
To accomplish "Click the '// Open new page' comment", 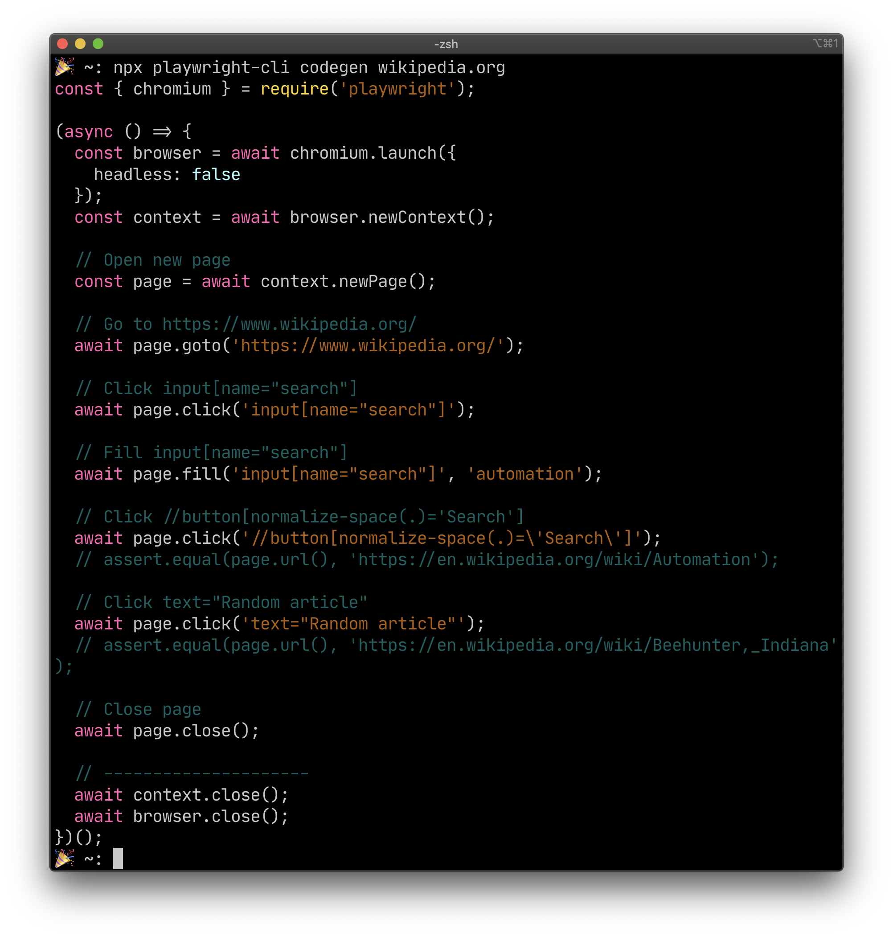I will (153, 260).
